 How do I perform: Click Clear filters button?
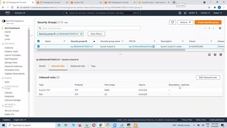coord(96,34)
